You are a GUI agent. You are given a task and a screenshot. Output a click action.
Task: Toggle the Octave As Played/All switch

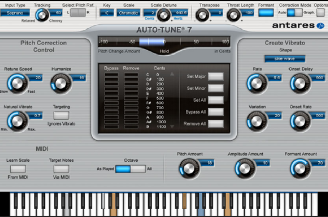click(x=130, y=169)
